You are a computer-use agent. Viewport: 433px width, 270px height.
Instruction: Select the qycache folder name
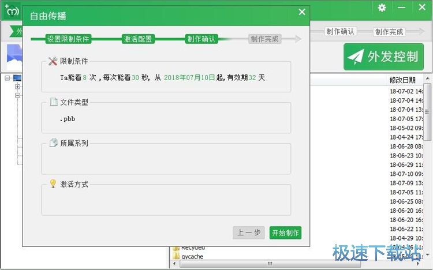tap(192, 257)
